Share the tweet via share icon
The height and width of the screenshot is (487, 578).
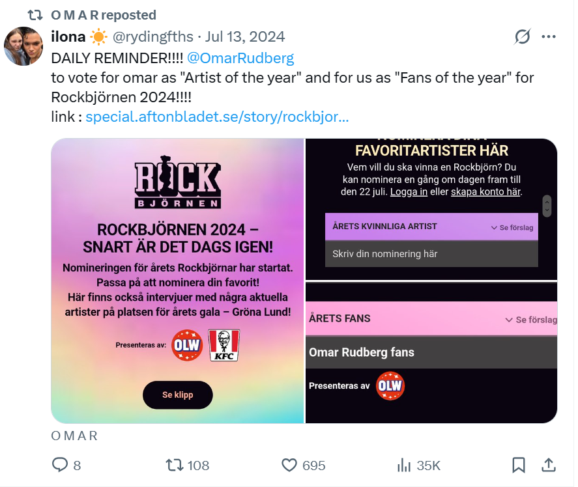point(549,465)
